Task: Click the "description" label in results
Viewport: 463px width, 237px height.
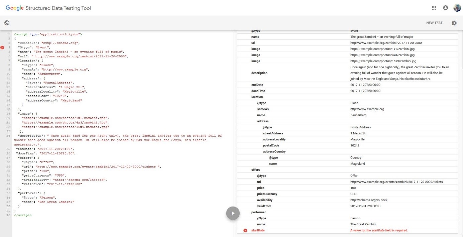Action: (x=259, y=73)
